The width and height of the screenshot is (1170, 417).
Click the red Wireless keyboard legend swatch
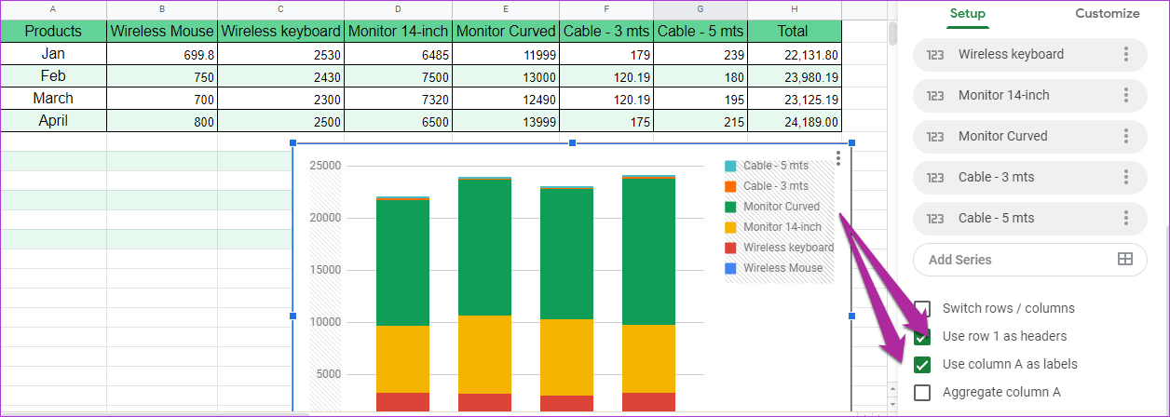click(x=730, y=248)
